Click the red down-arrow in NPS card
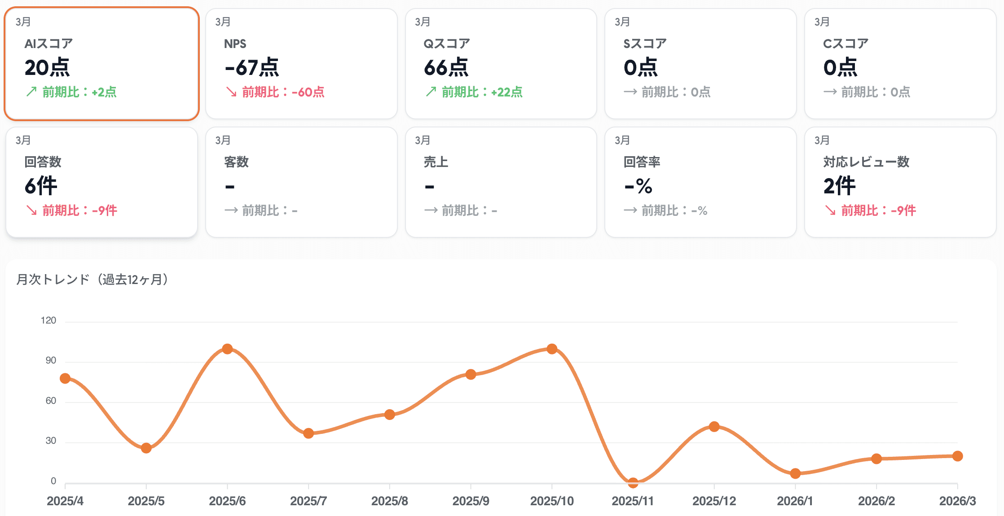Image resolution: width=1004 pixels, height=516 pixels. [231, 92]
